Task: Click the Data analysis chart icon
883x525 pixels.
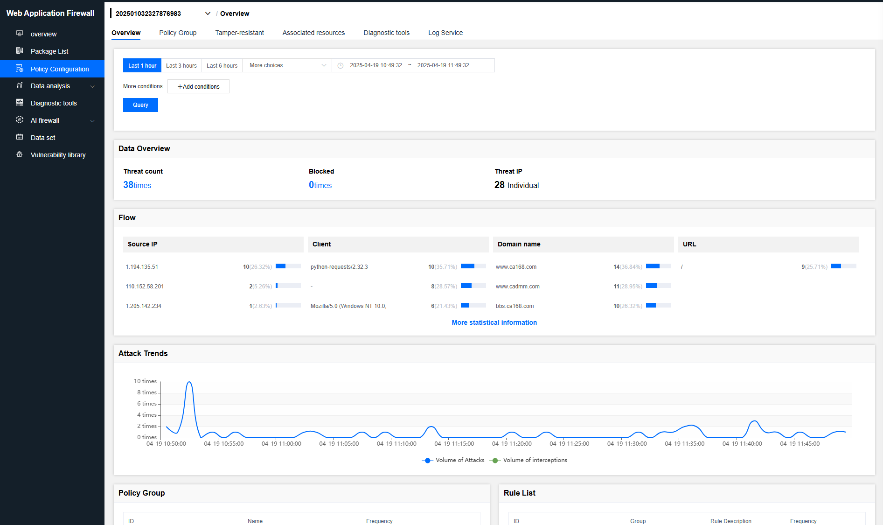Action: tap(20, 85)
